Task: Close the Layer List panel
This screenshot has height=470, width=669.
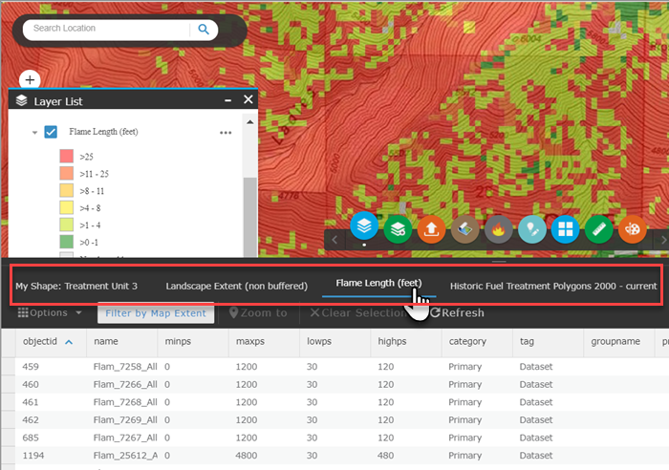Action: (248, 99)
